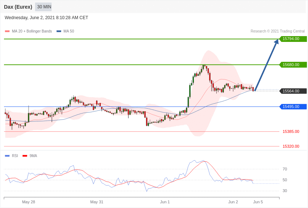This screenshot has width=308, height=208.
Task: Click the 30 MIN timeframe badge
Action: [44, 7]
